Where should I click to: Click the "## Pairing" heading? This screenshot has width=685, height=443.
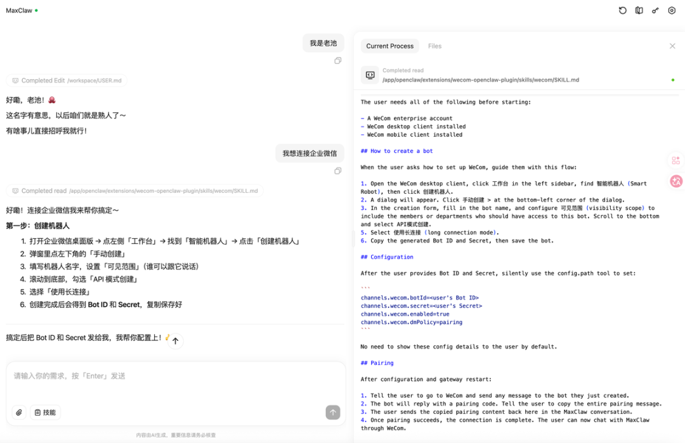pyautogui.click(x=377, y=363)
